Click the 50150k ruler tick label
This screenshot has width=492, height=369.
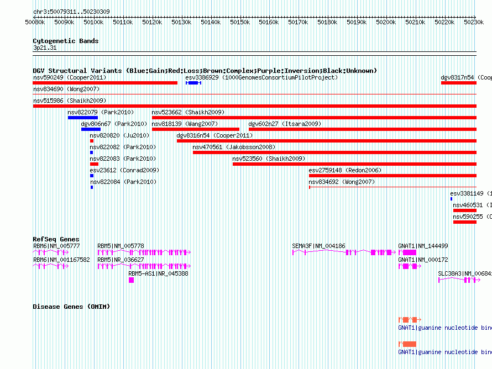tap(240, 22)
